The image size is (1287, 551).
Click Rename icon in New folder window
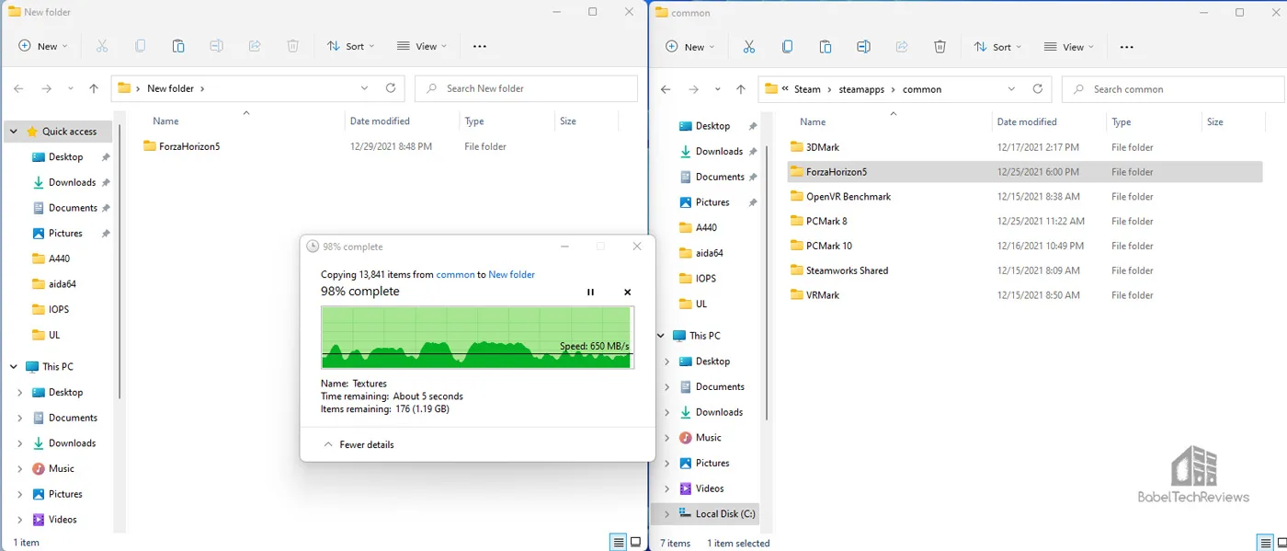coord(216,46)
